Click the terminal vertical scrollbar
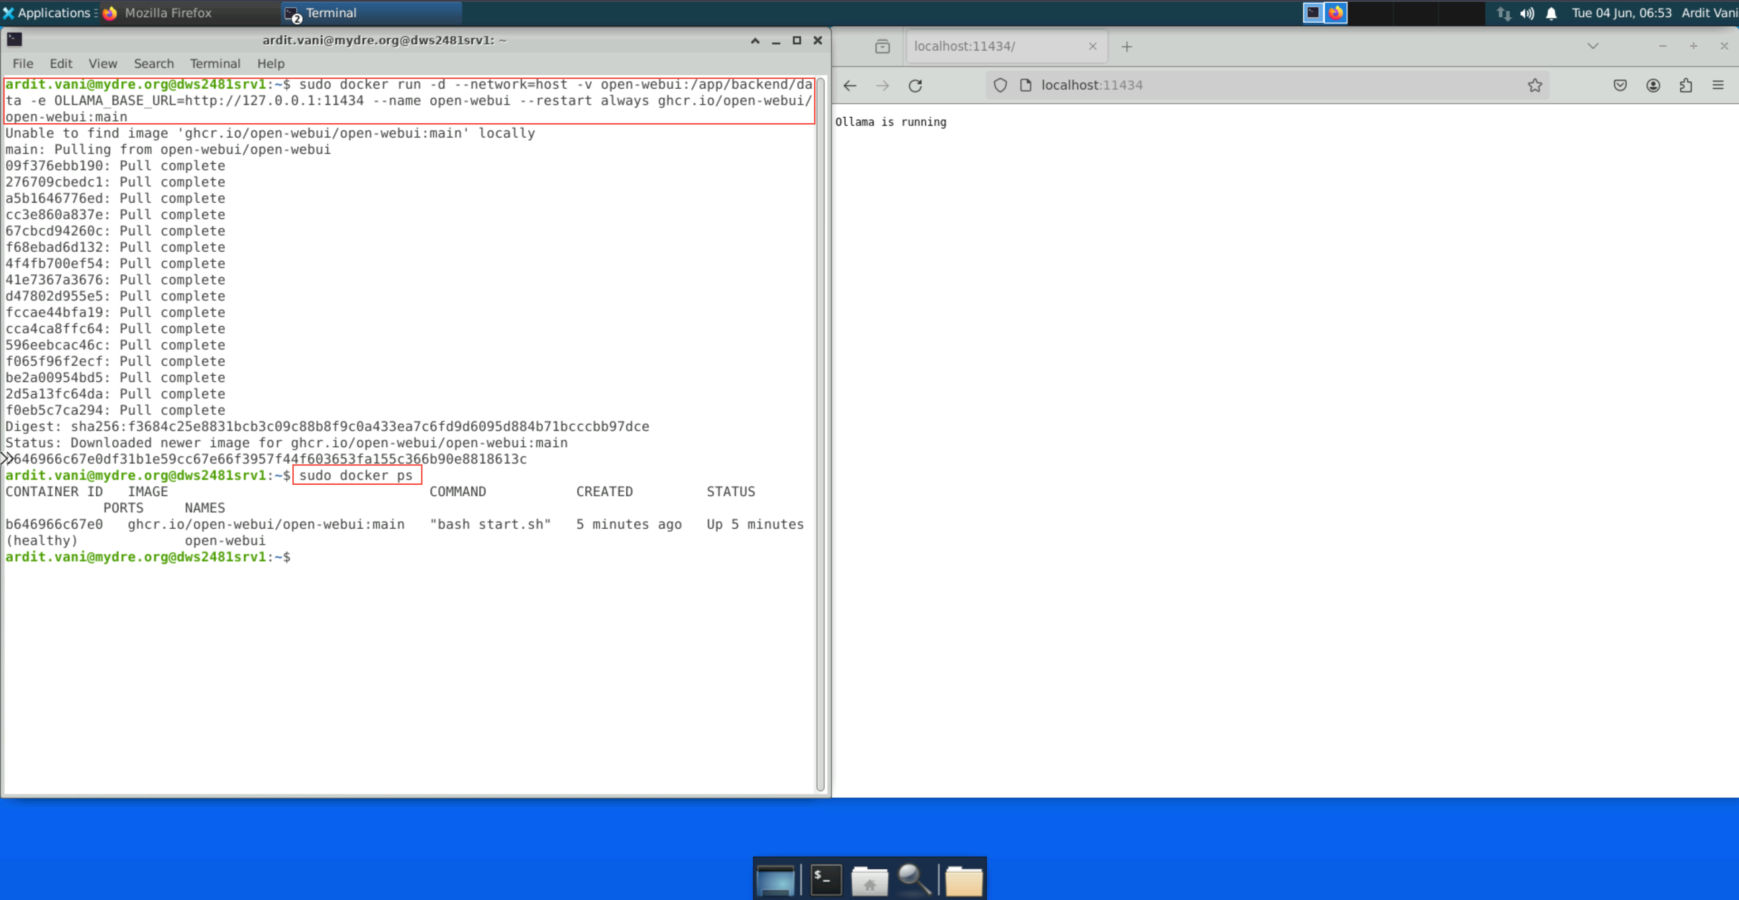Screen dimensions: 1739x900 [820, 435]
